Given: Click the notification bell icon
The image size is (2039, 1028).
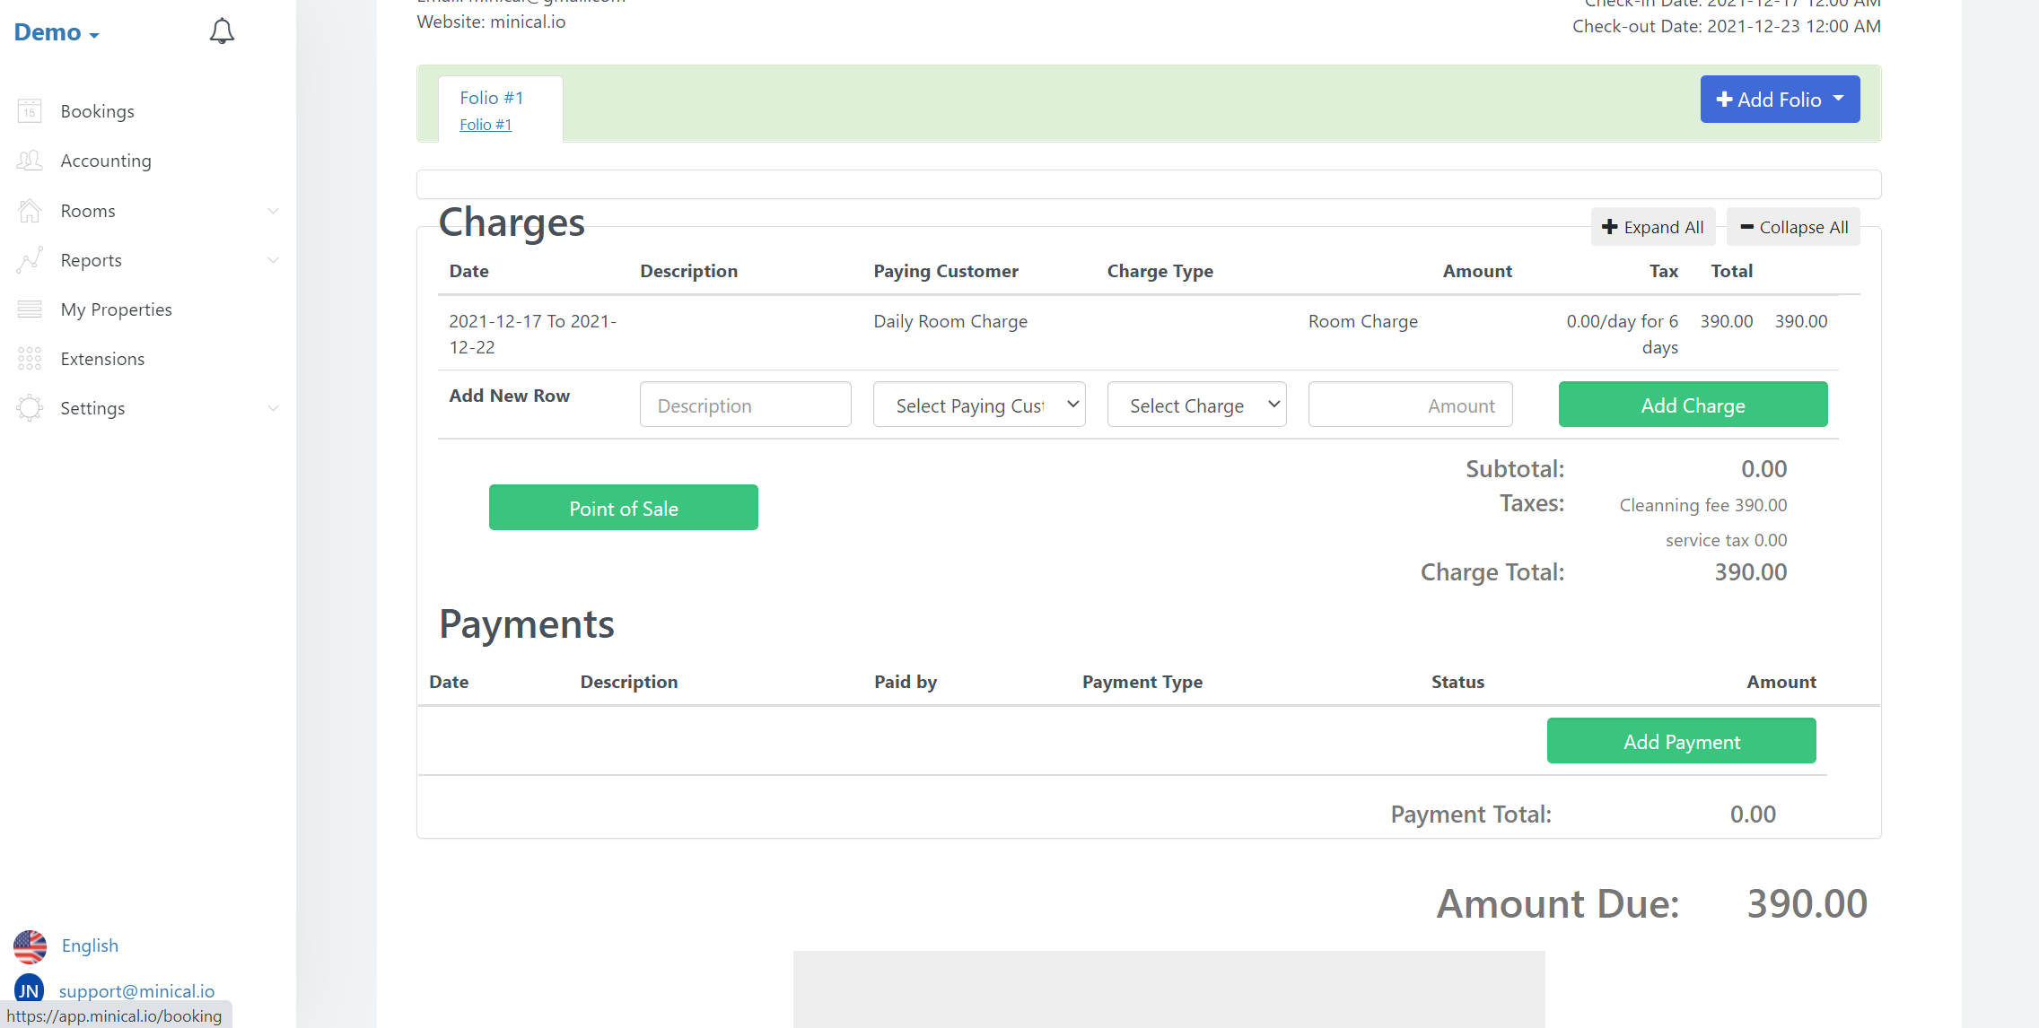Looking at the screenshot, I should (222, 32).
